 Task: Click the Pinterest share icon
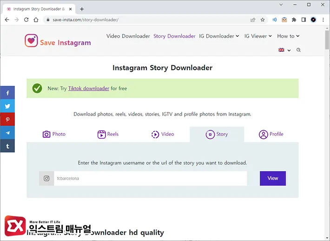click(7, 119)
